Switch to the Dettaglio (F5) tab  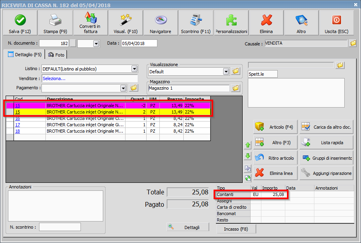click(24, 55)
